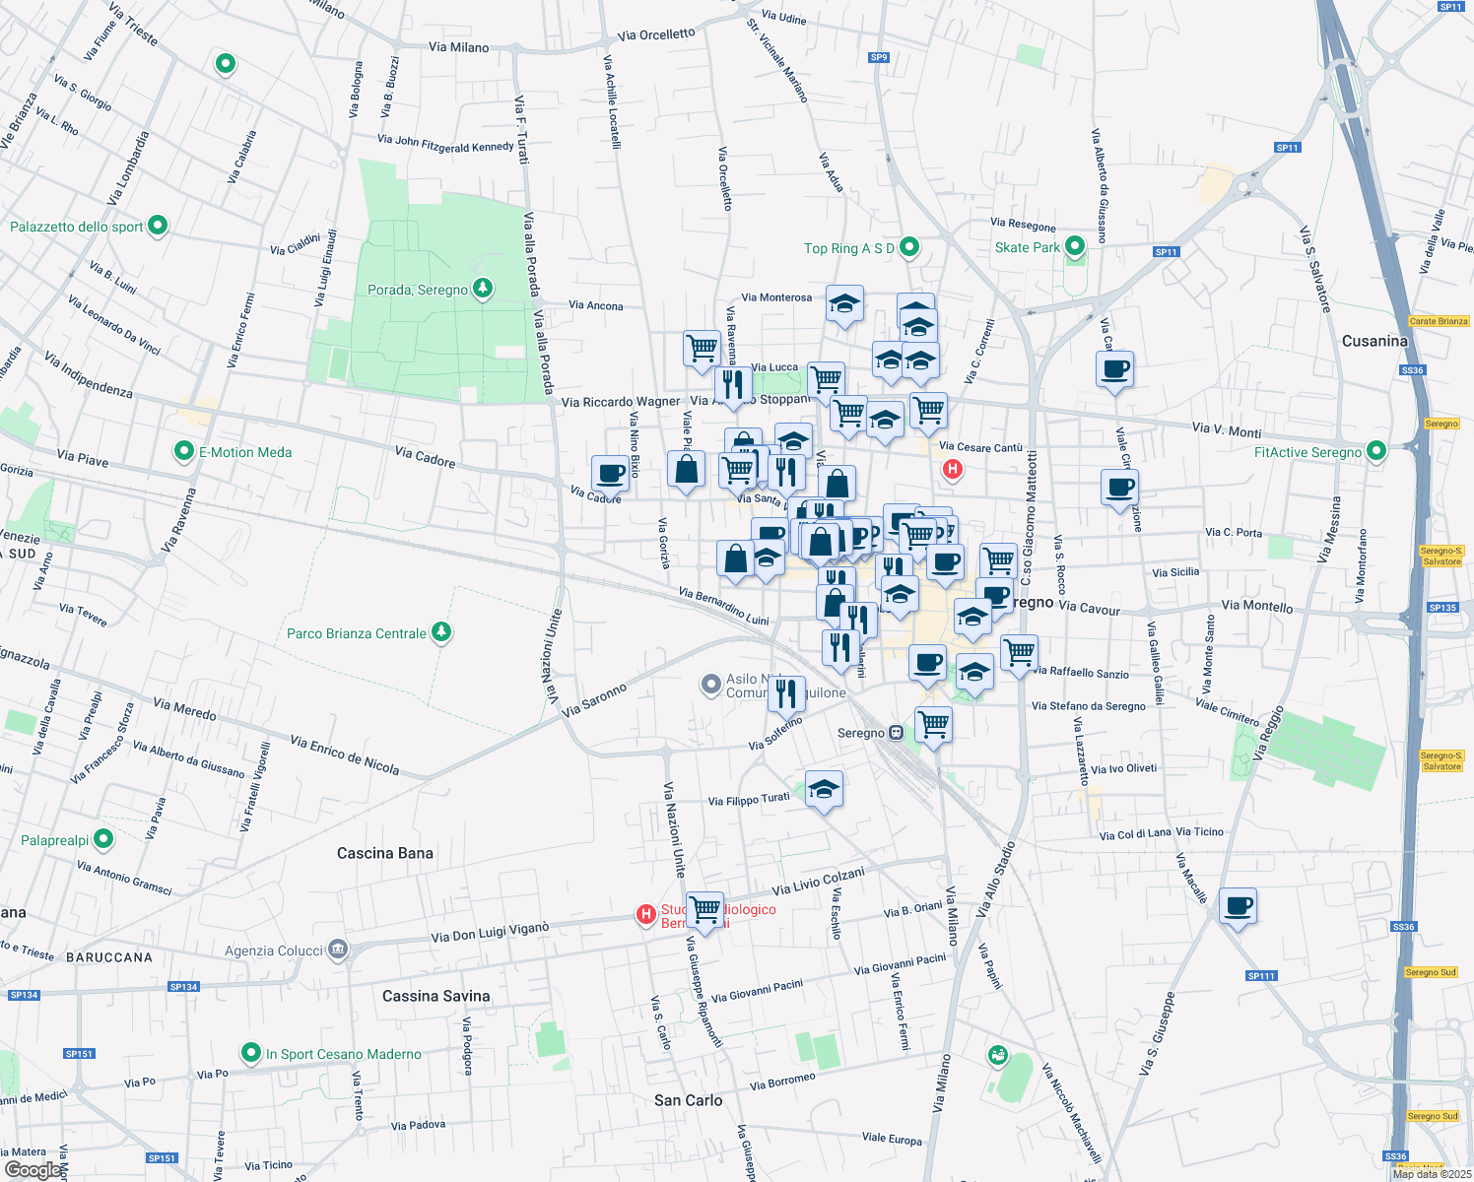
Task: Select the Skate Park green pin
Action: click(1075, 246)
